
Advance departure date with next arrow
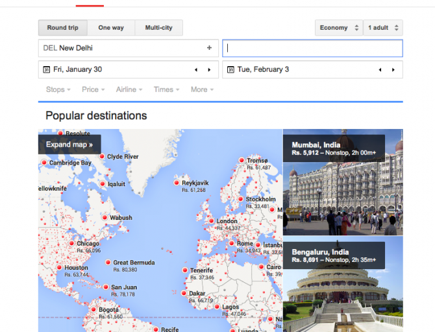click(x=209, y=69)
